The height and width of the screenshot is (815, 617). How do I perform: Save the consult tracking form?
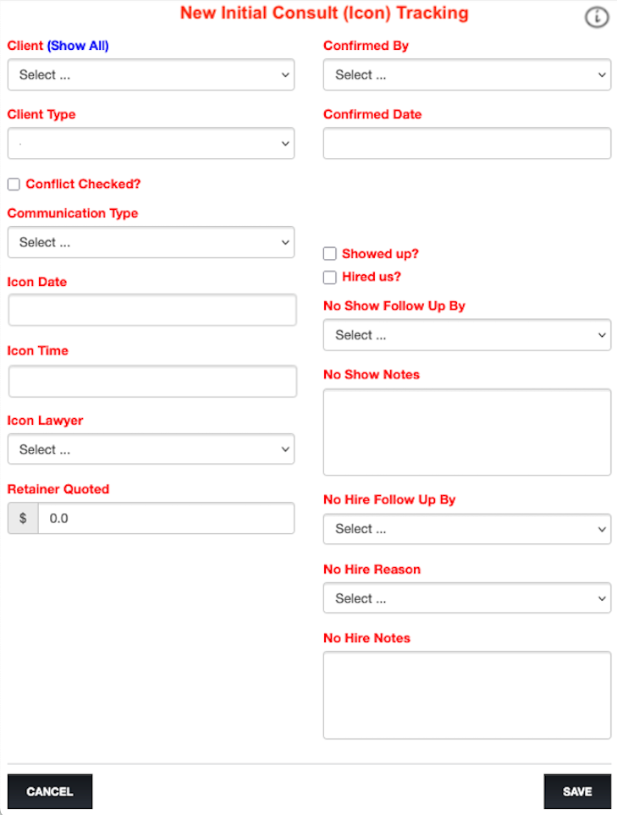pos(576,792)
